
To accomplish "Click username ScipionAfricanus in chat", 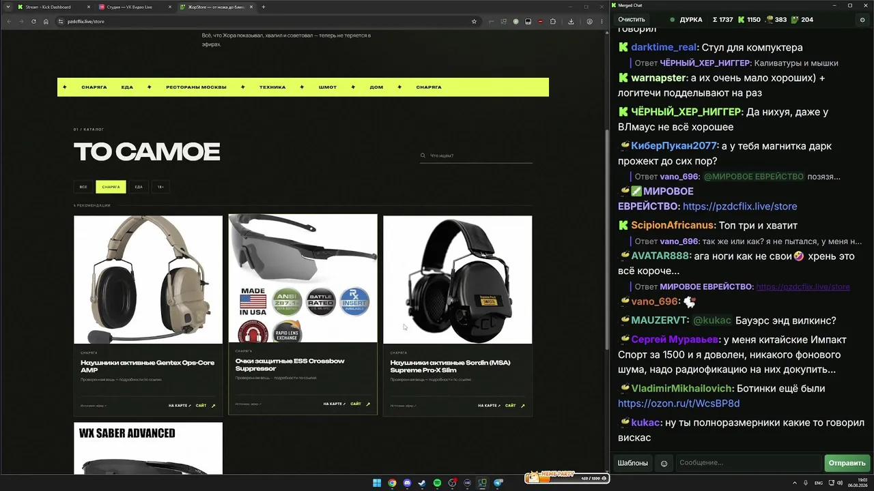I will coord(673,226).
